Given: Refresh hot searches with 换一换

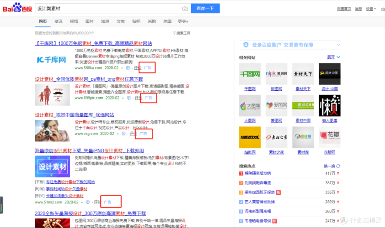Looking at the screenshot, I should click(332, 166).
